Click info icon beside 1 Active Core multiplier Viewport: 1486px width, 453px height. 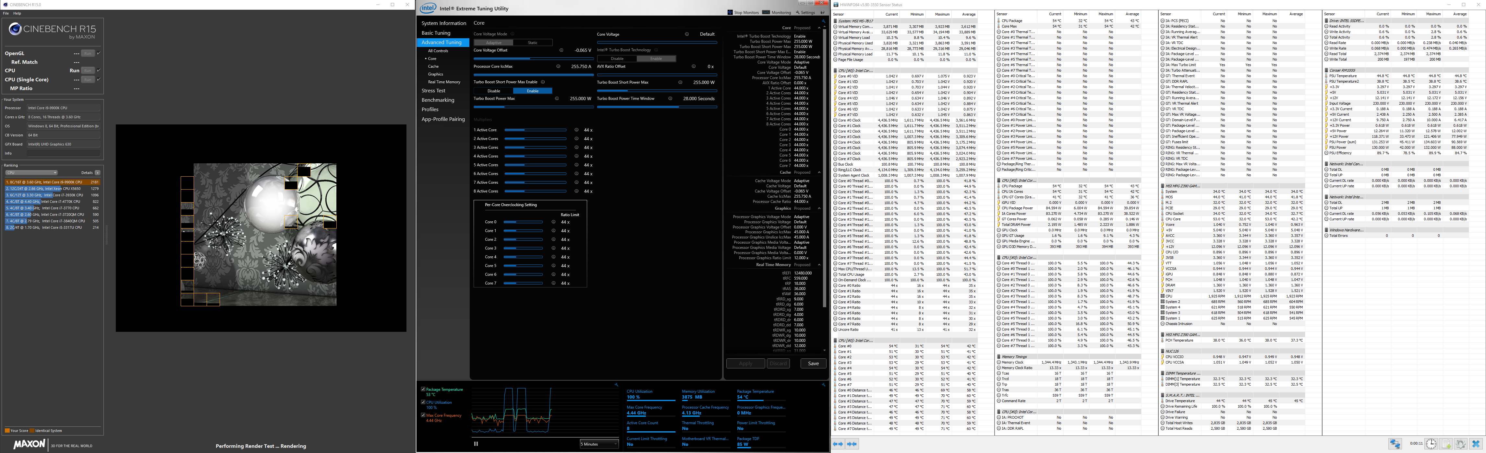click(576, 130)
